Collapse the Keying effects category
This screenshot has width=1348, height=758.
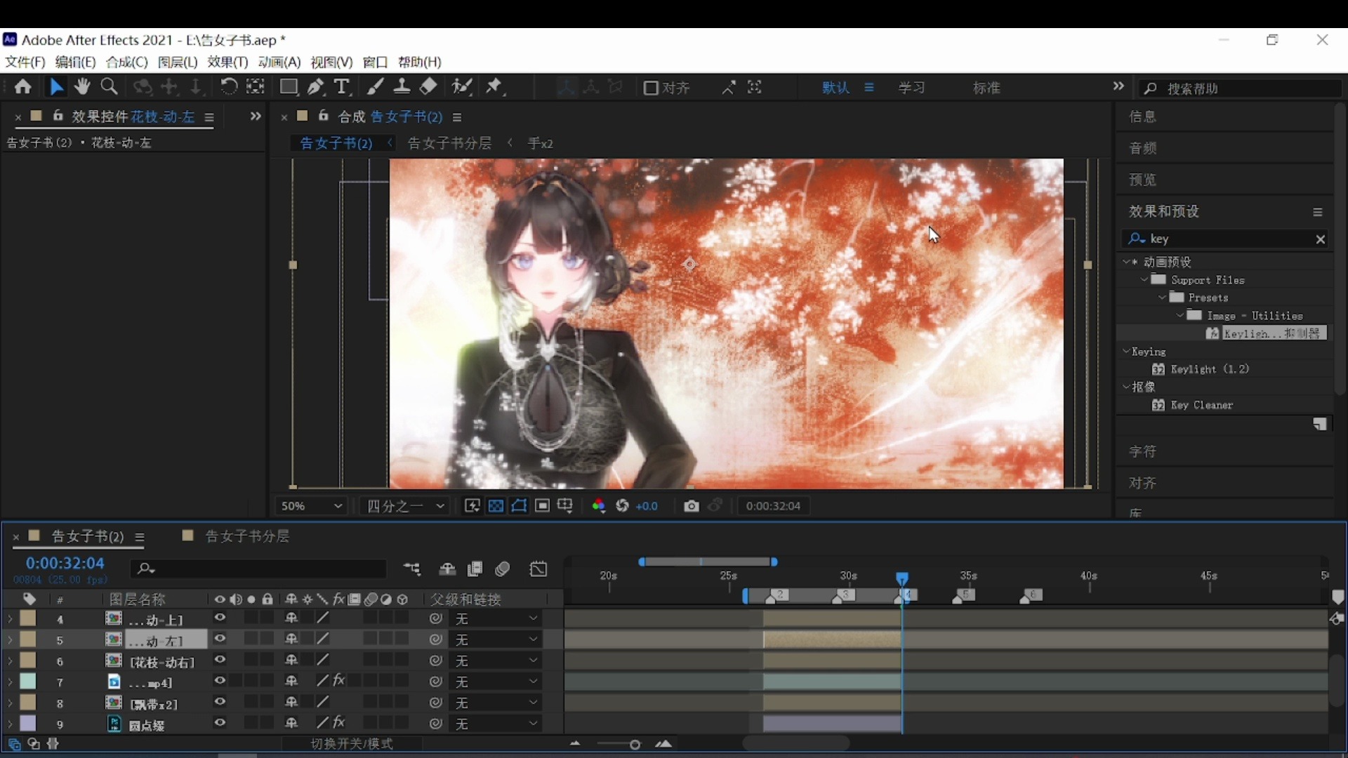coord(1126,351)
